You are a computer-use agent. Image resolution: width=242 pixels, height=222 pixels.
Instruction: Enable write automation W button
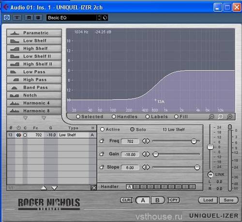tap(38, 17)
